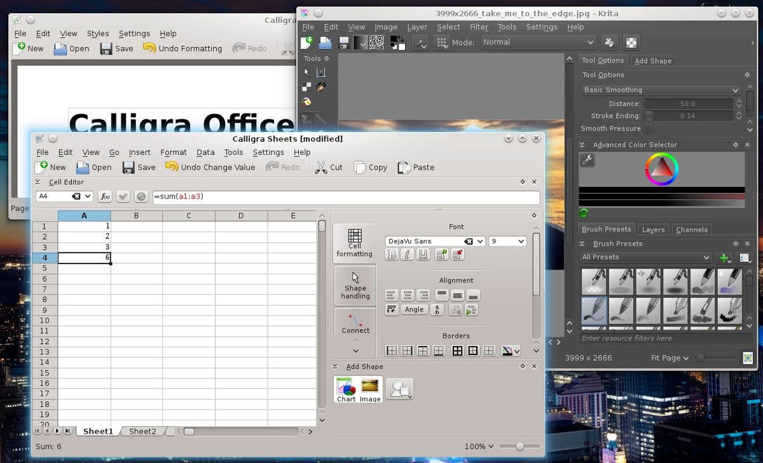This screenshot has height=463, width=763.
Task: Click Krita's open file toolbar icon
Action: click(326, 43)
